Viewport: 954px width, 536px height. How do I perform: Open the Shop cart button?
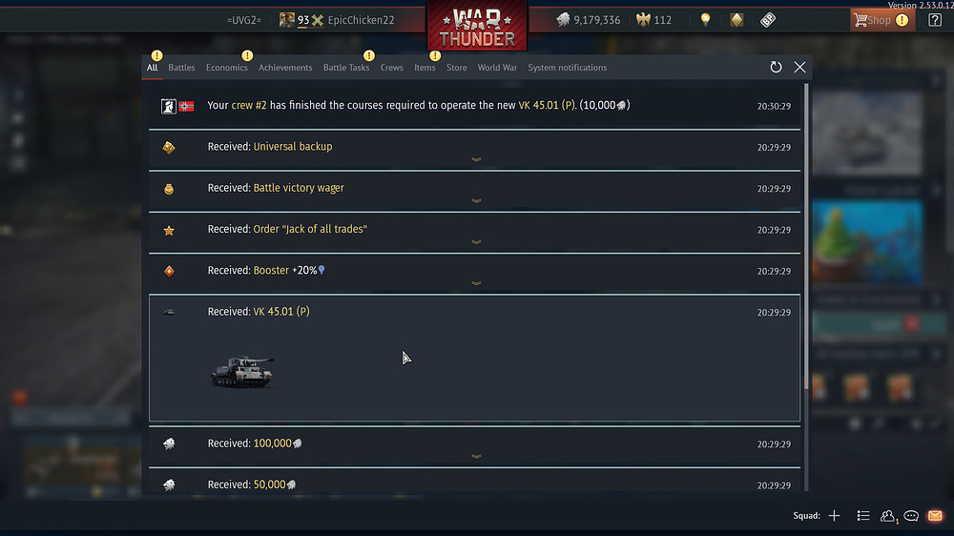click(881, 20)
